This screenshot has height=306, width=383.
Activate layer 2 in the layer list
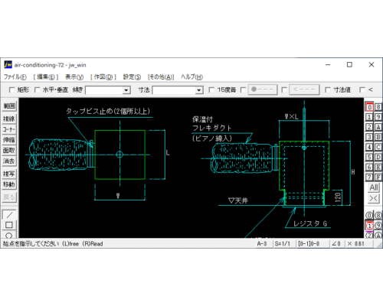369,127
